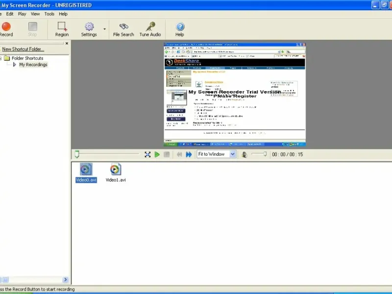Step forward in the video
This screenshot has height=294, width=392.
coord(189,154)
